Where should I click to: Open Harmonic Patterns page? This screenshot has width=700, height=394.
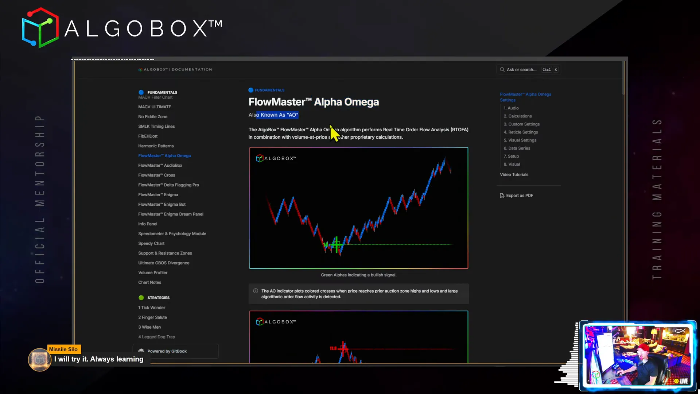pyautogui.click(x=156, y=146)
